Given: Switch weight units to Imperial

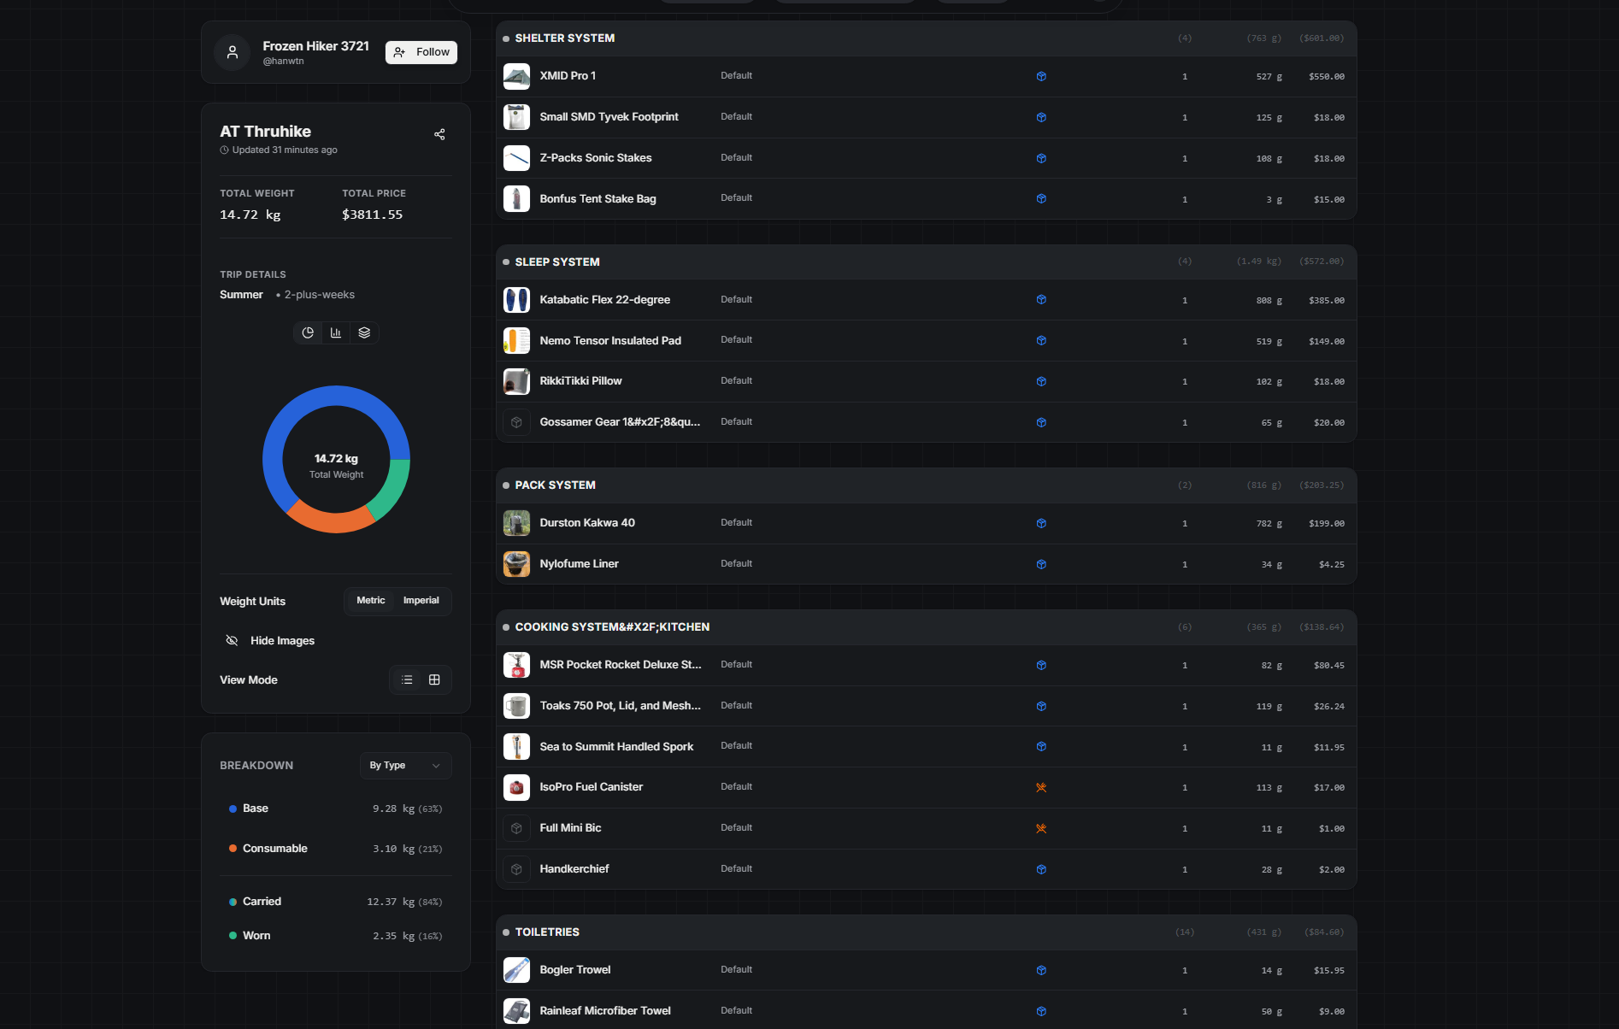Looking at the screenshot, I should 421,601.
